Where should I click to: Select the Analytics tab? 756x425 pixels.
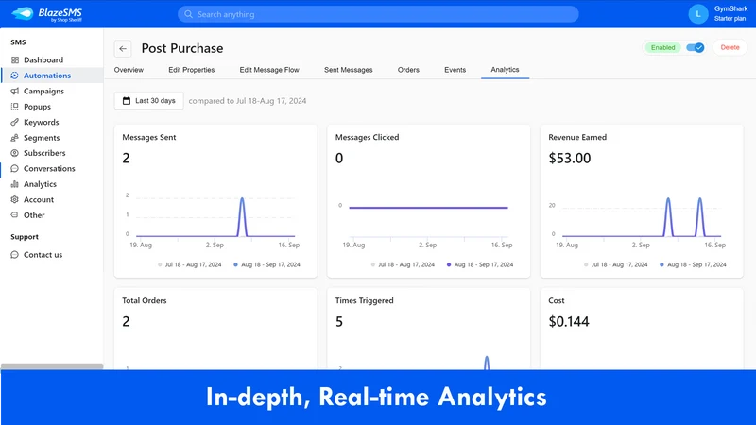505,70
